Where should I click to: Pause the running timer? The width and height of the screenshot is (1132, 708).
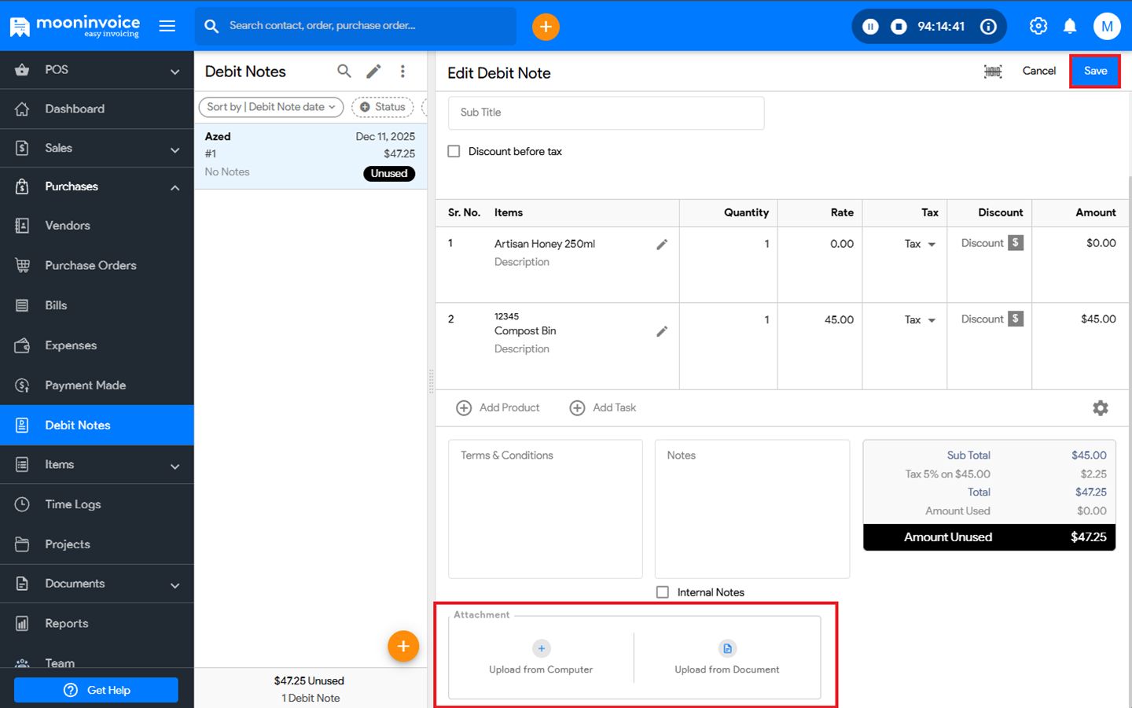tap(870, 27)
